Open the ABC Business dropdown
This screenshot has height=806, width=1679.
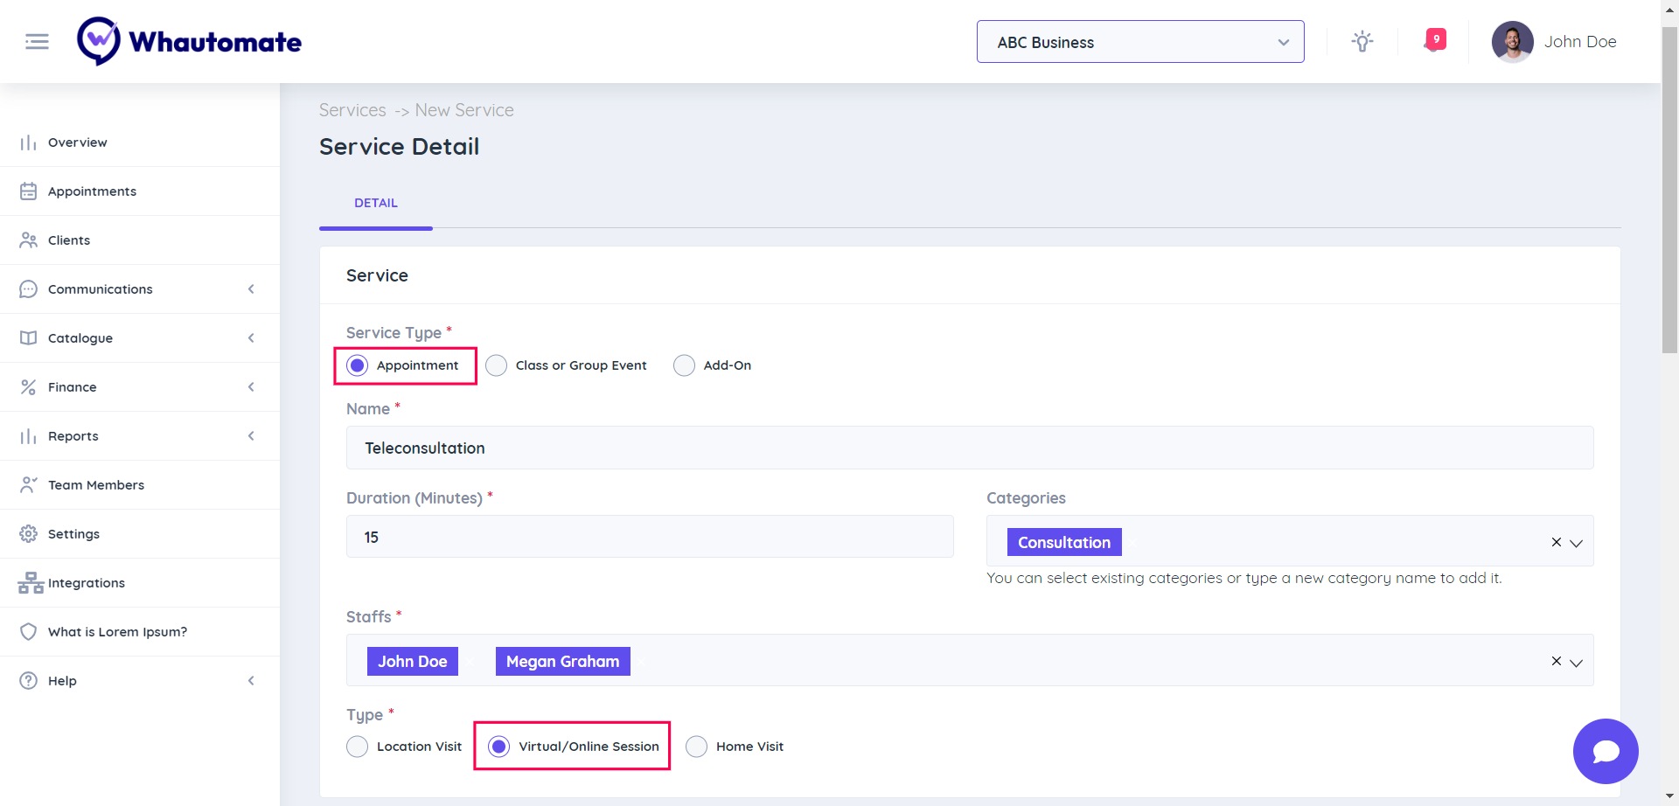(x=1139, y=42)
